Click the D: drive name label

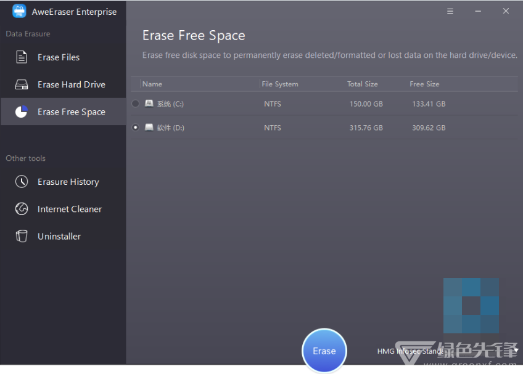click(170, 128)
